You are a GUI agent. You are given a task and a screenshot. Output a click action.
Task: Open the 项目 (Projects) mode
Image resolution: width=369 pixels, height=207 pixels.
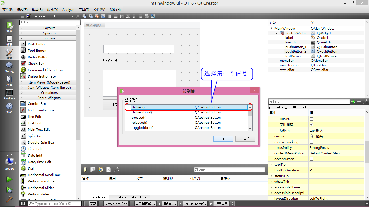[x=9, y=81]
